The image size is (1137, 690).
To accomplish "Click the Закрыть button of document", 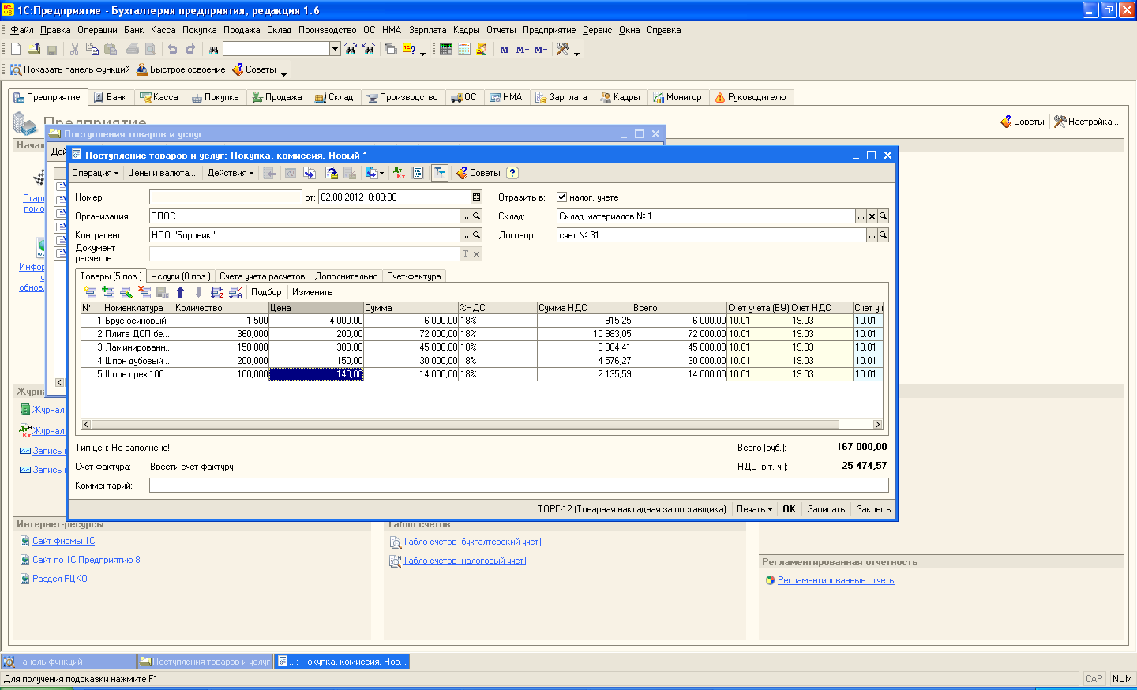I will [x=873, y=509].
